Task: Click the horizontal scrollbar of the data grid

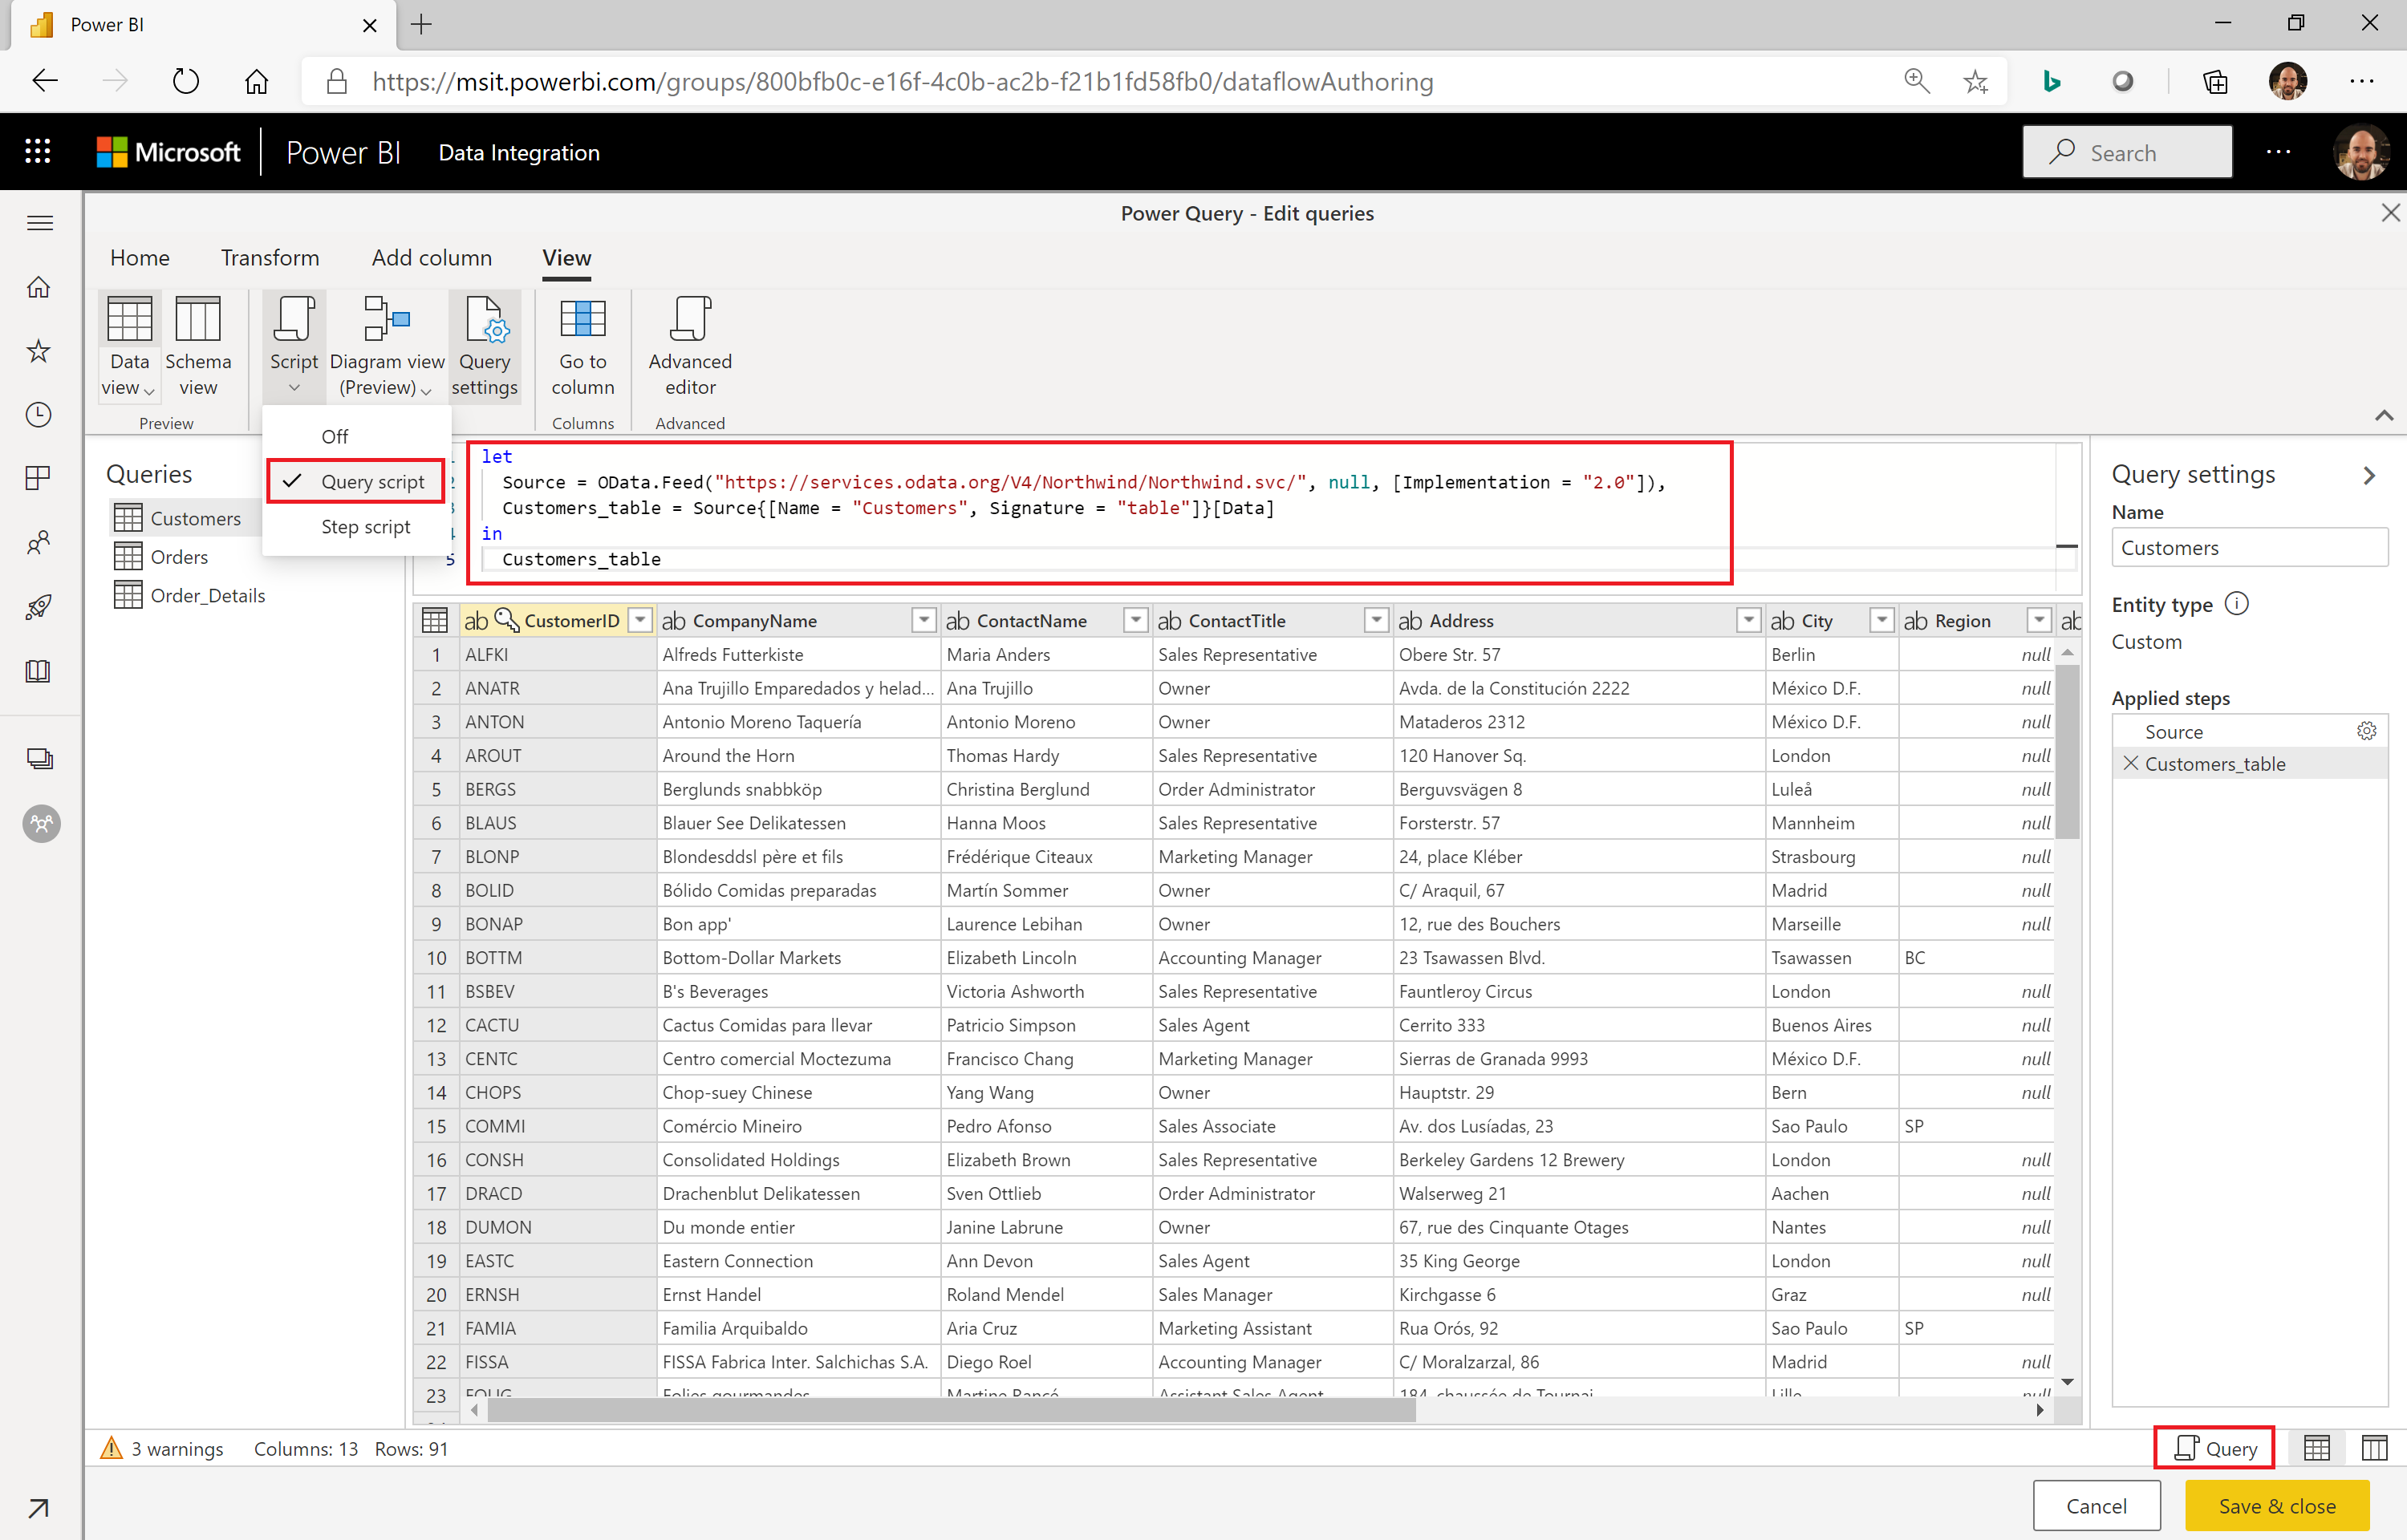Action: [x=951, y=1410]
